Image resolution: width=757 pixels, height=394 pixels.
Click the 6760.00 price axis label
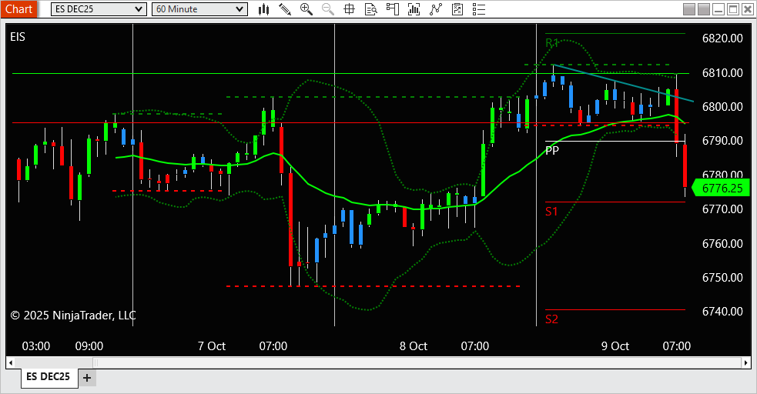tap(722, 243)
